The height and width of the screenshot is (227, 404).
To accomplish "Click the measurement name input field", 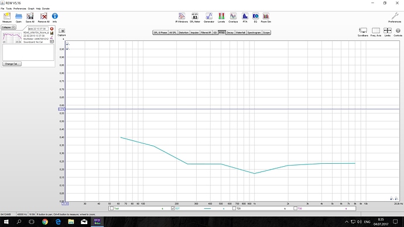I will pyautogui.click(x=38, y=29).
